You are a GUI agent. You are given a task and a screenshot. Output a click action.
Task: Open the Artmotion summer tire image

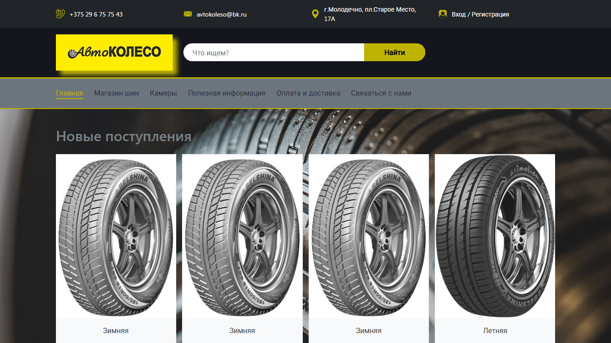(x=495, y=236)
